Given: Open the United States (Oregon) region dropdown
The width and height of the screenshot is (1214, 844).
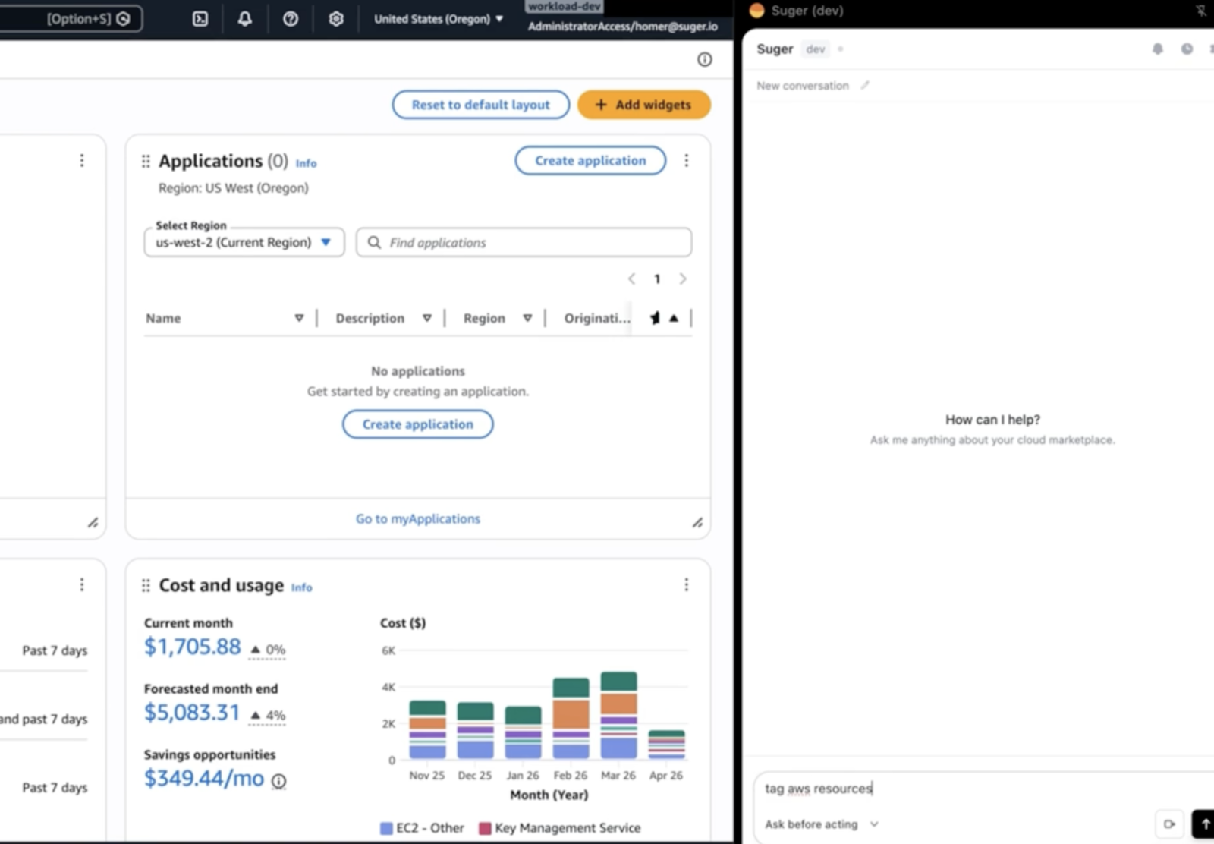Looking at the screenshot, I should (x=439, y=19).
